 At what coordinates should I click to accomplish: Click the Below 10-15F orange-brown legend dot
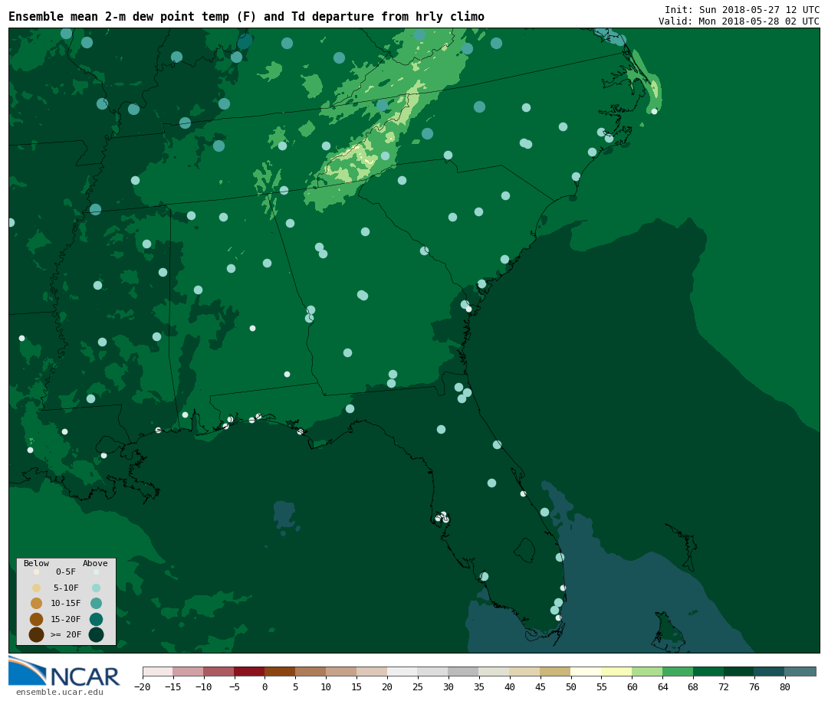tap(37, 603)
